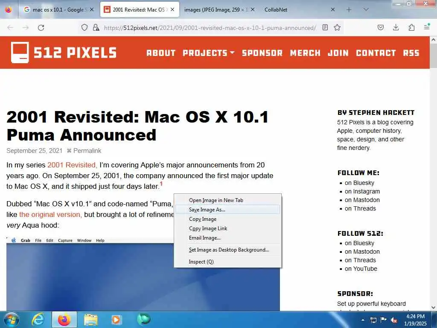Open the Downloads panel
The image size is (437, 328).
pyautogui.click(x=396, y=27)
